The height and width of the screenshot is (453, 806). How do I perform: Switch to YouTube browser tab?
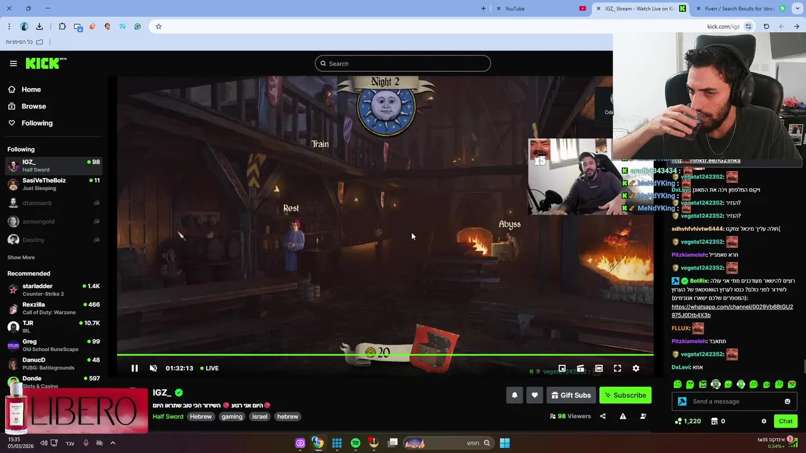pos(542,8)
